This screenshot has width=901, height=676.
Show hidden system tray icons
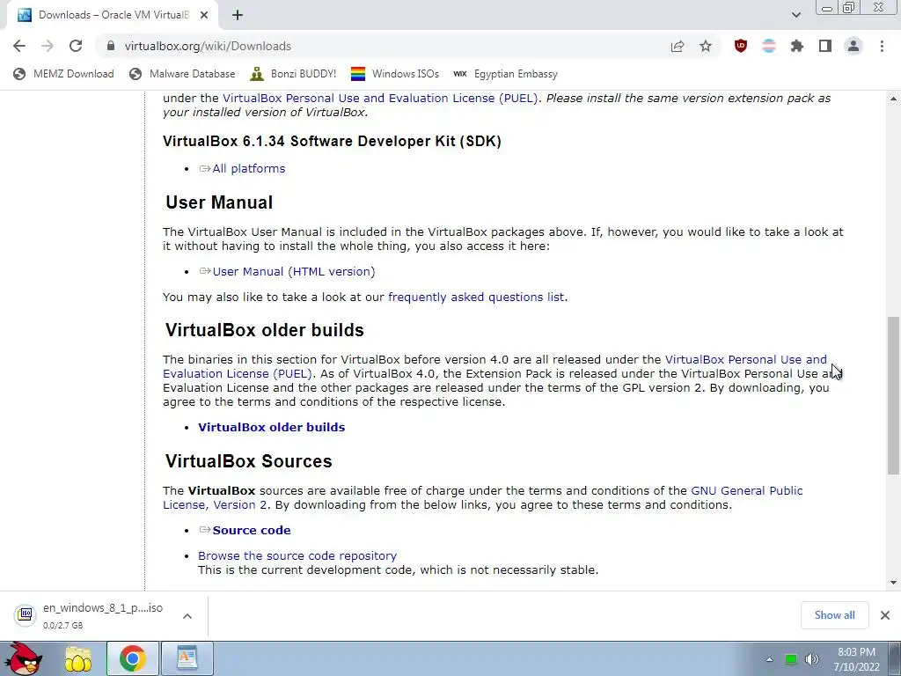(769, 659)
